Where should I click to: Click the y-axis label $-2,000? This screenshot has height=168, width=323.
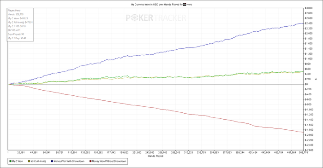(309, 135)
